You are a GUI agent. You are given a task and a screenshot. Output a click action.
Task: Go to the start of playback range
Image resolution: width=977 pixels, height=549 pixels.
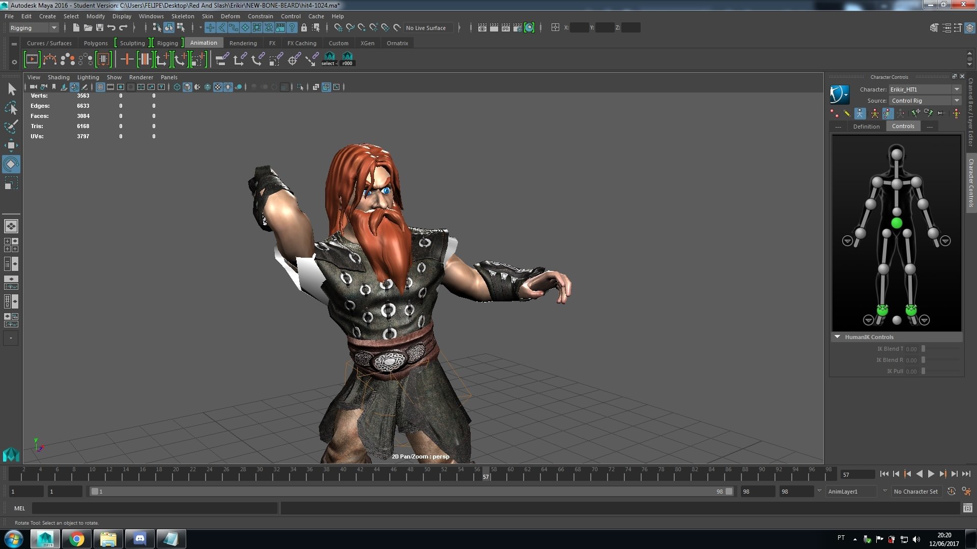884,474
